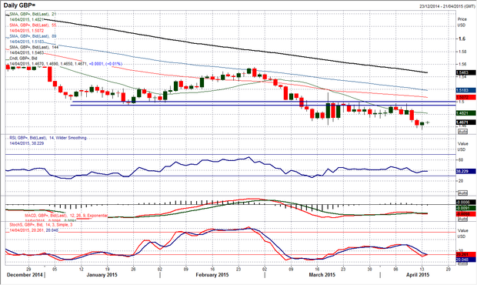Click the 'February 2015' time axis label

(x=212, y=275)
